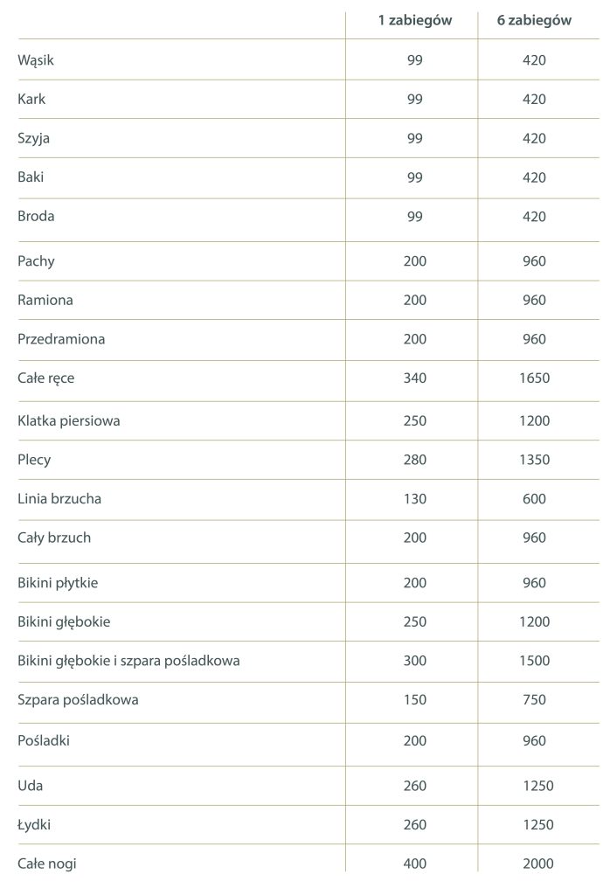Click the 1650 price for Całe ręce
The image size is (610, 895).
(x=534, y=378)
